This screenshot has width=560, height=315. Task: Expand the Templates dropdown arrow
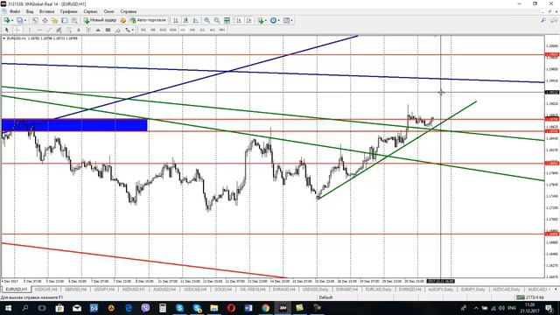pyautogui.click(x=291, y=21)
